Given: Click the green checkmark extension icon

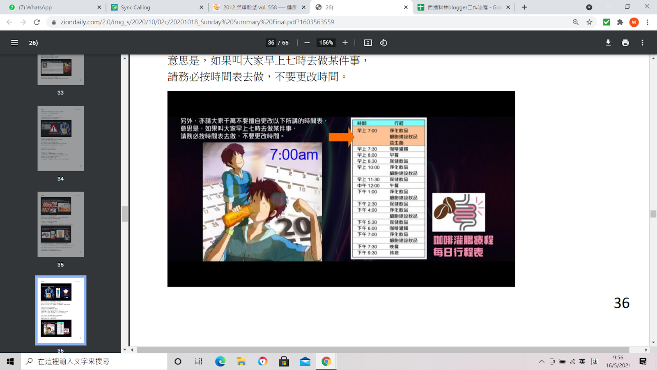Looking at the screenshot, I should pos(606,22).
